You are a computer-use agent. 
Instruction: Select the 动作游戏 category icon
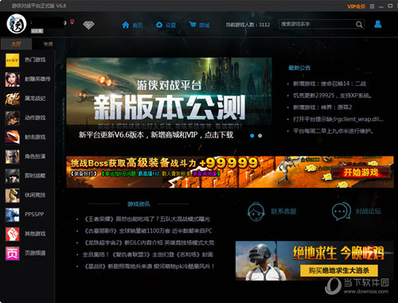point(12,118)
